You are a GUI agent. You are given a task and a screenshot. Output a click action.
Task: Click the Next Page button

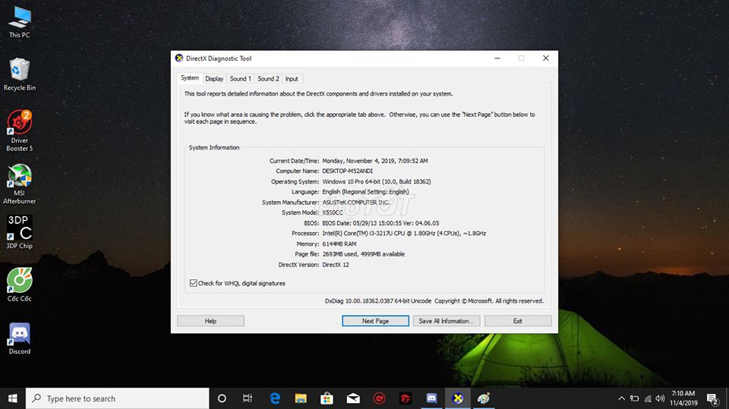375,321
